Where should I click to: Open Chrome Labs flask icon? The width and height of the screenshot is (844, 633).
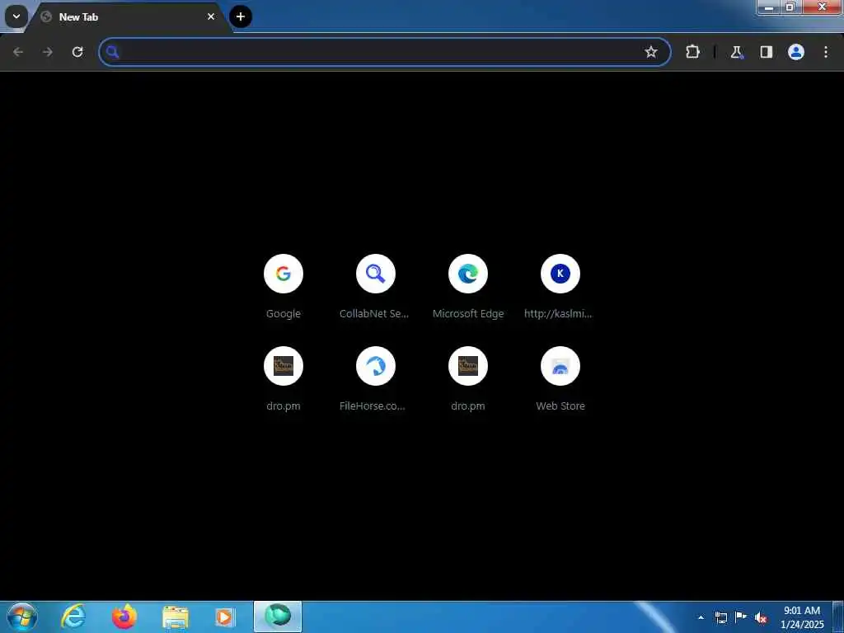(x=736, y=52)
